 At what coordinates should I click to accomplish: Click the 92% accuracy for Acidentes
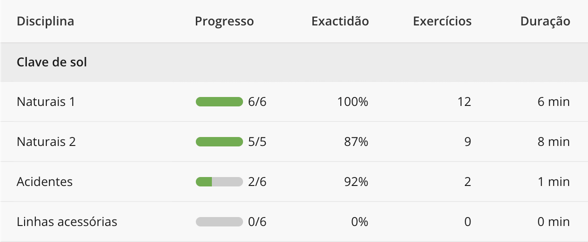coord(356,182)
